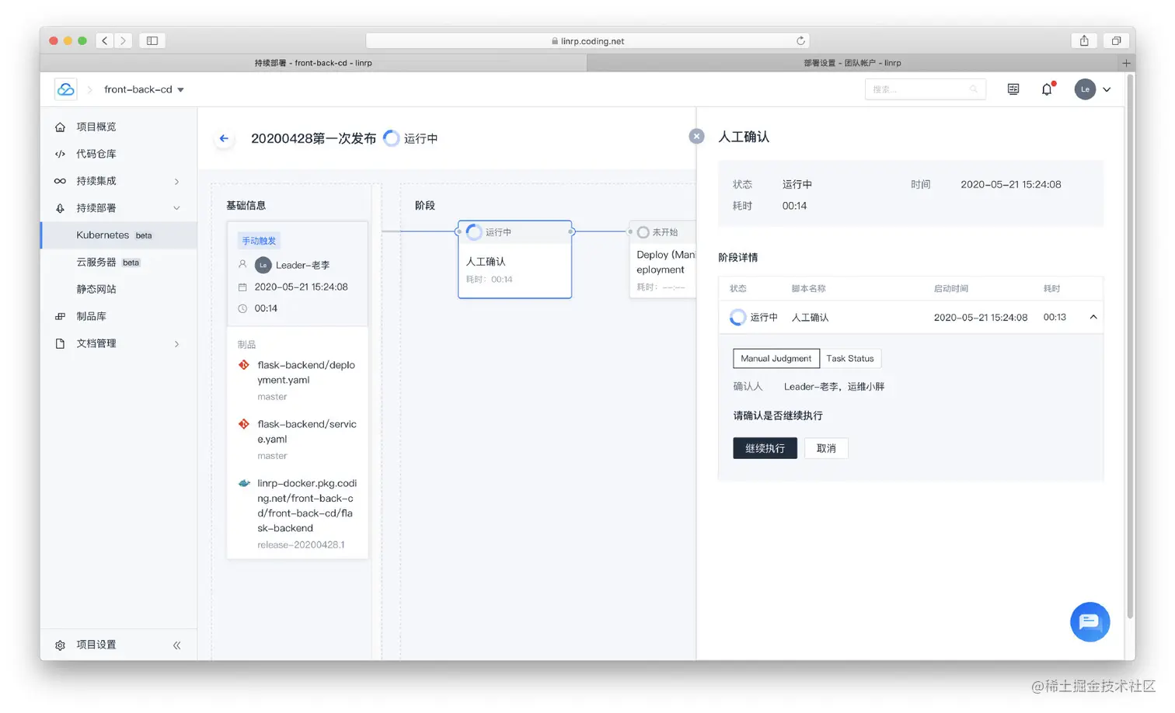Click Safari back navigation button
This screenshot has width=1175, height=713.
pos(105,40)
